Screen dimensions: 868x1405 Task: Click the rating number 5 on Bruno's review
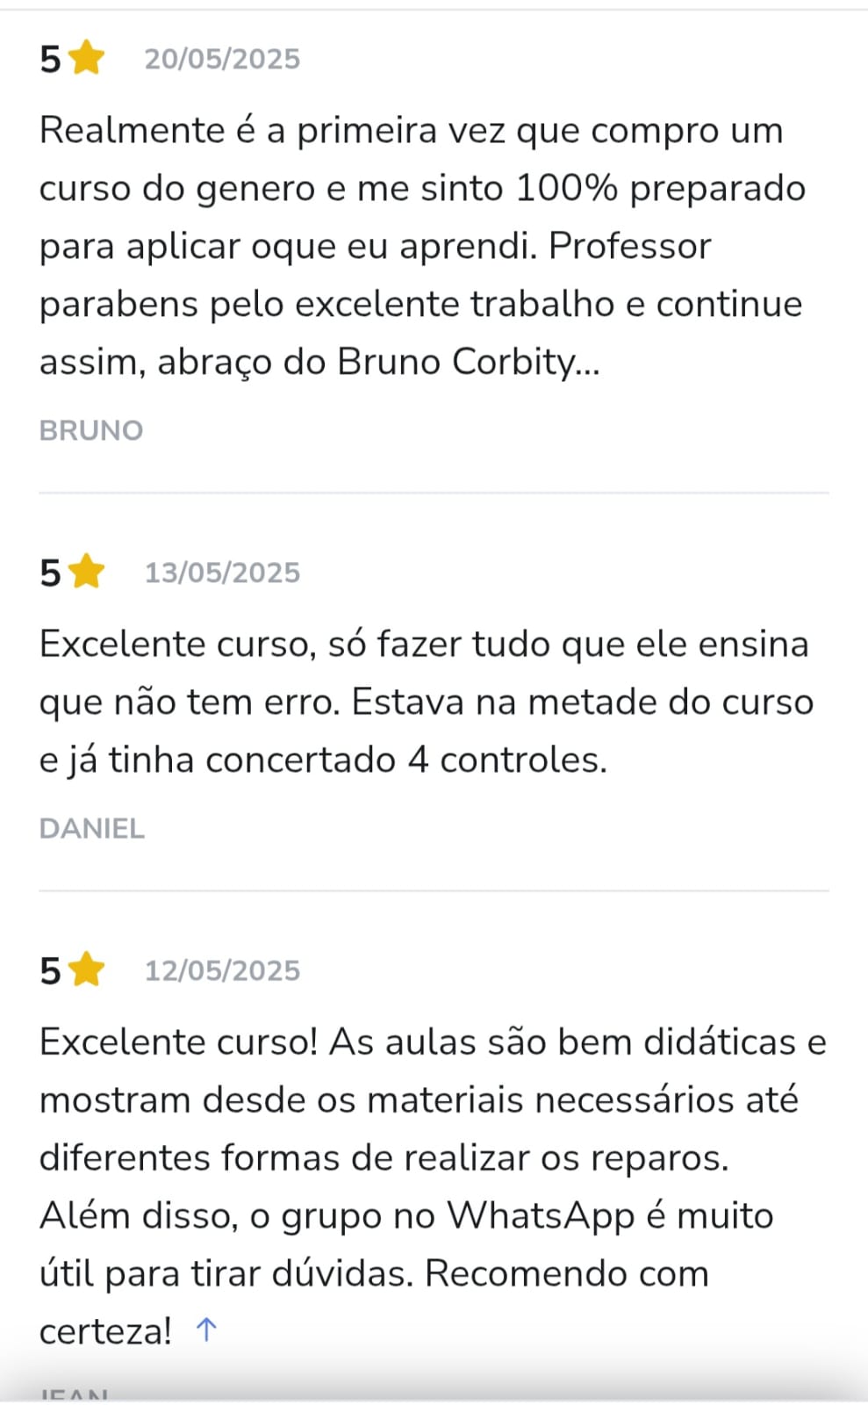click(x=50, y=60)
